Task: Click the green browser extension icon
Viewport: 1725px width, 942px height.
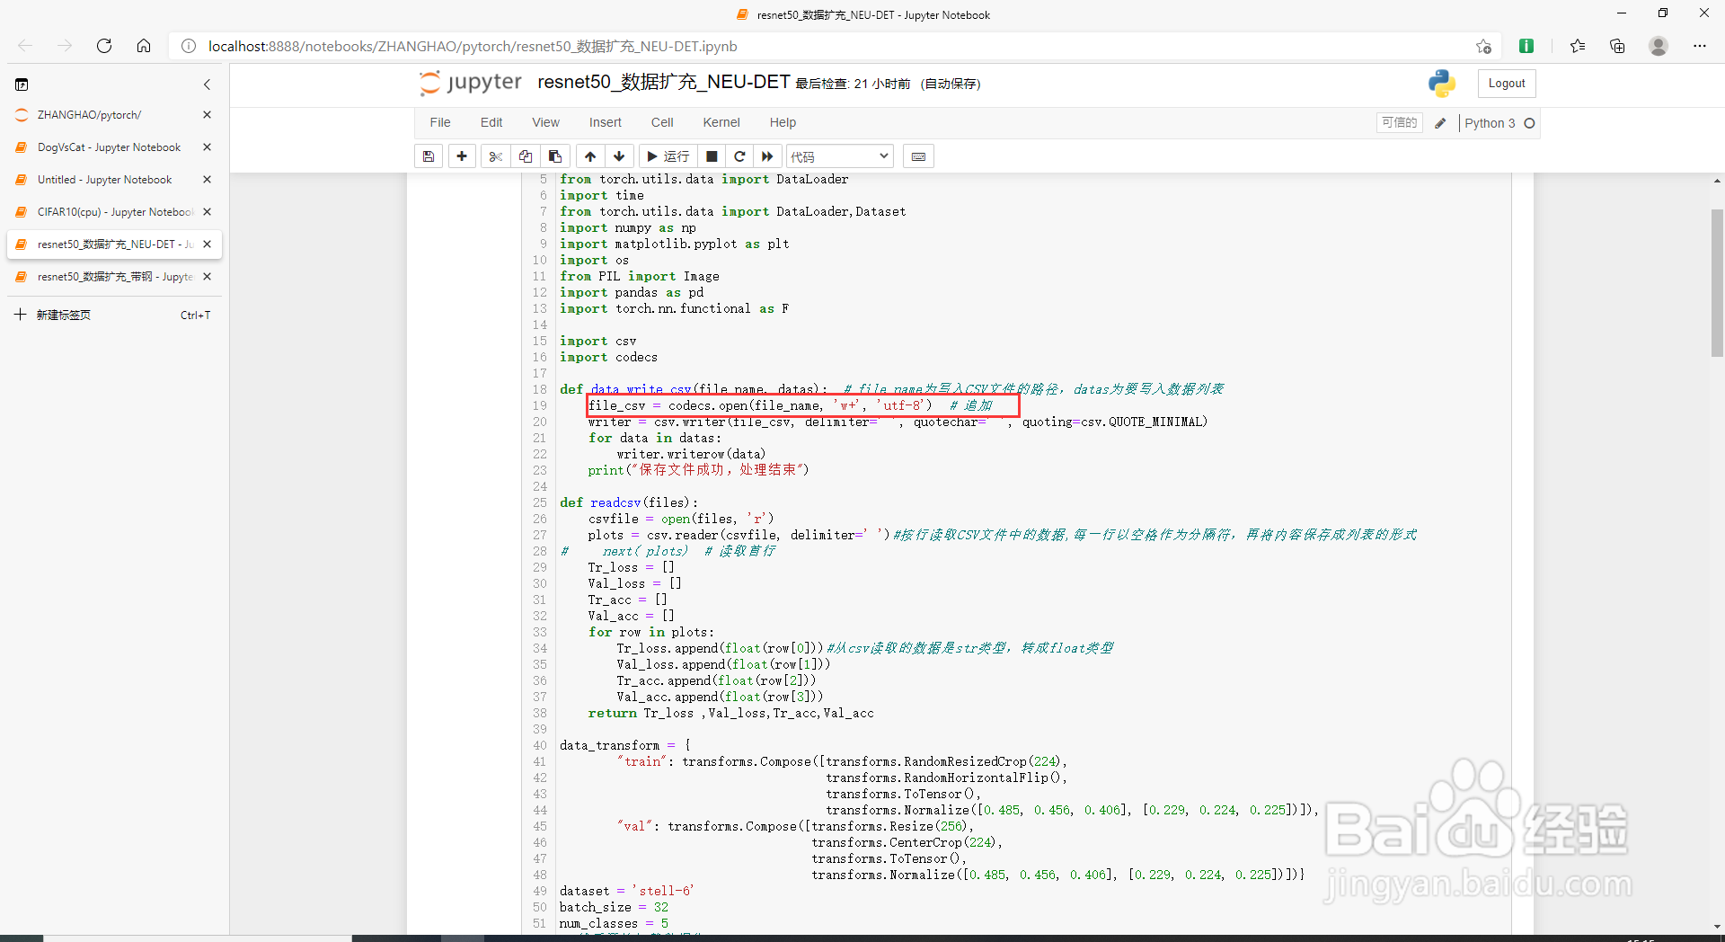Action: pyautogui.click(x=1526, y=46)
